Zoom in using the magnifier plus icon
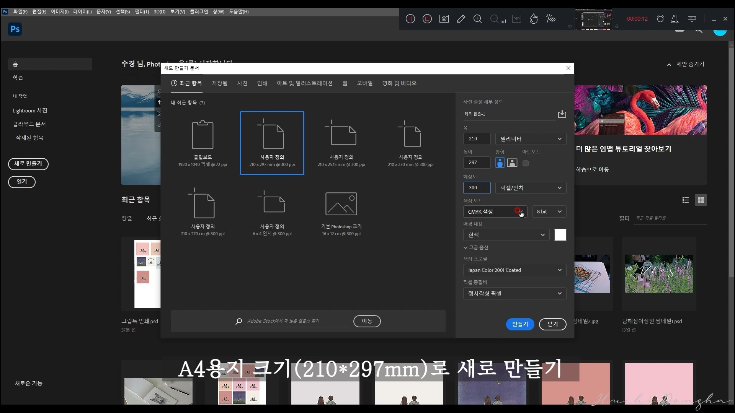 click(478, 18)
